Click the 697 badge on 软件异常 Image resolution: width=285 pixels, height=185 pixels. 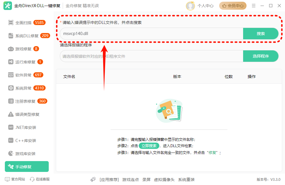click(38, 75)
